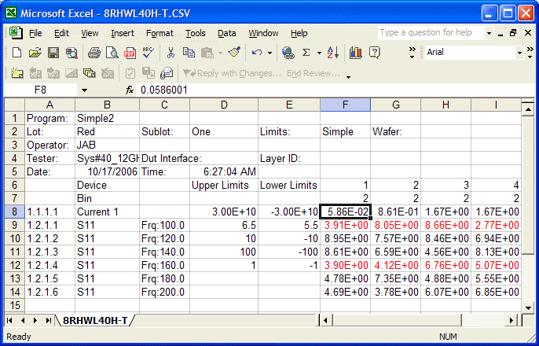Open the help question box dropdown arrow
The image size is (539, 346).
pos(489,33)
